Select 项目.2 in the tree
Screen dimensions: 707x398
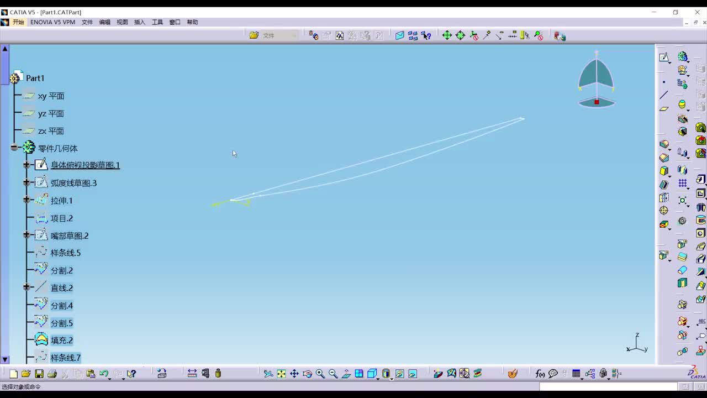click(62, 218)
